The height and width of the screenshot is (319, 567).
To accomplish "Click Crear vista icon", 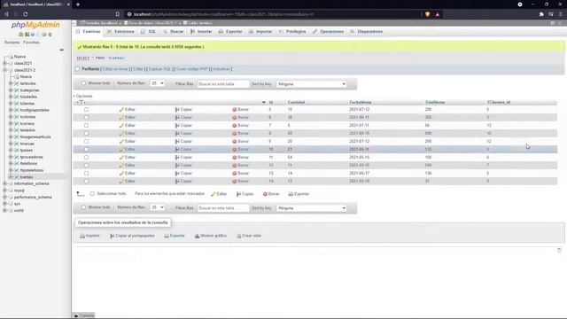I will pos(239,236).
